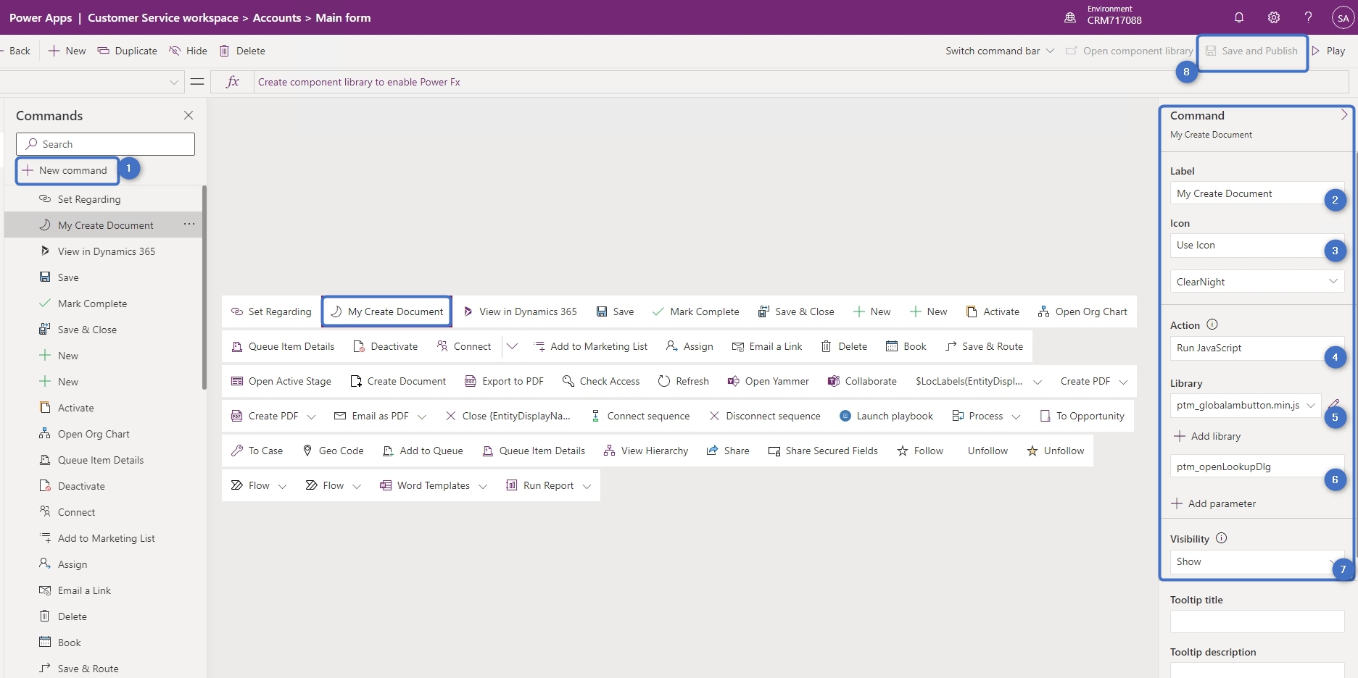1358x678 pixels.
Task: Click Open Org Chart in command bar
Action: (1082, 311)
